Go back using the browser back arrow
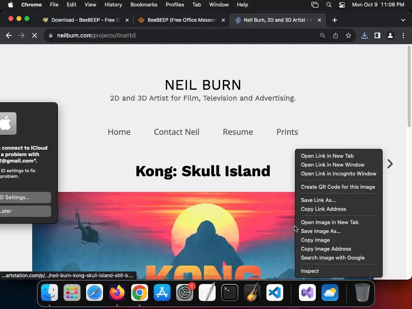This screenshot has height=309, width=412. click(9, 35)
